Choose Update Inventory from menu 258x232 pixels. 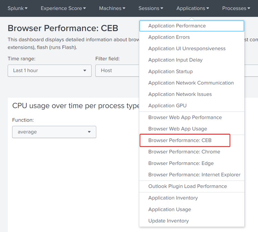coord(192,221)
